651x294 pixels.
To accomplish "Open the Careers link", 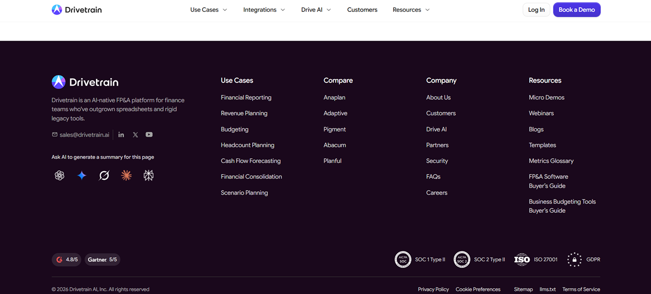I will (437, 193).
